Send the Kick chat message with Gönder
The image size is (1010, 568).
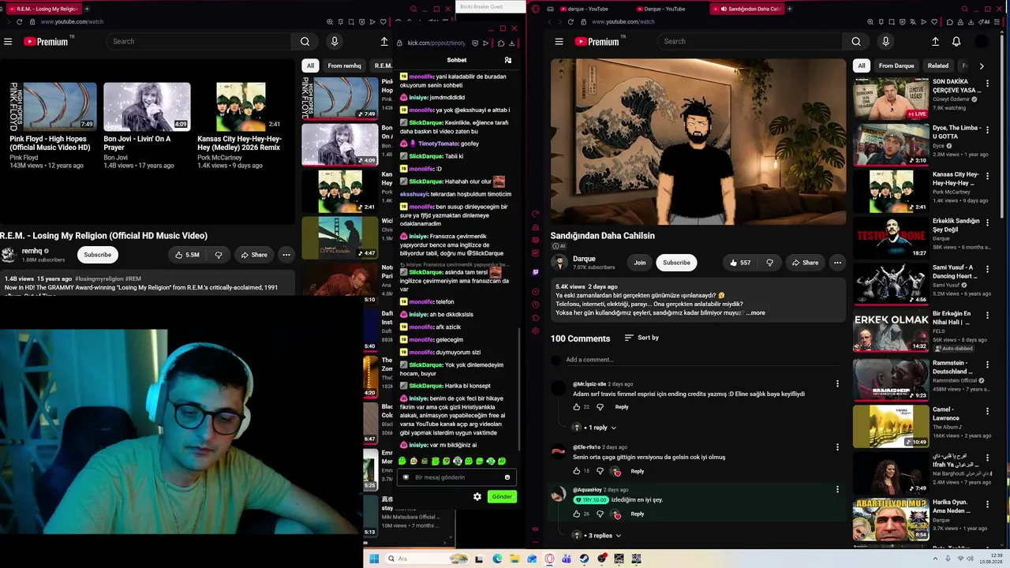(x=502, y=496)
